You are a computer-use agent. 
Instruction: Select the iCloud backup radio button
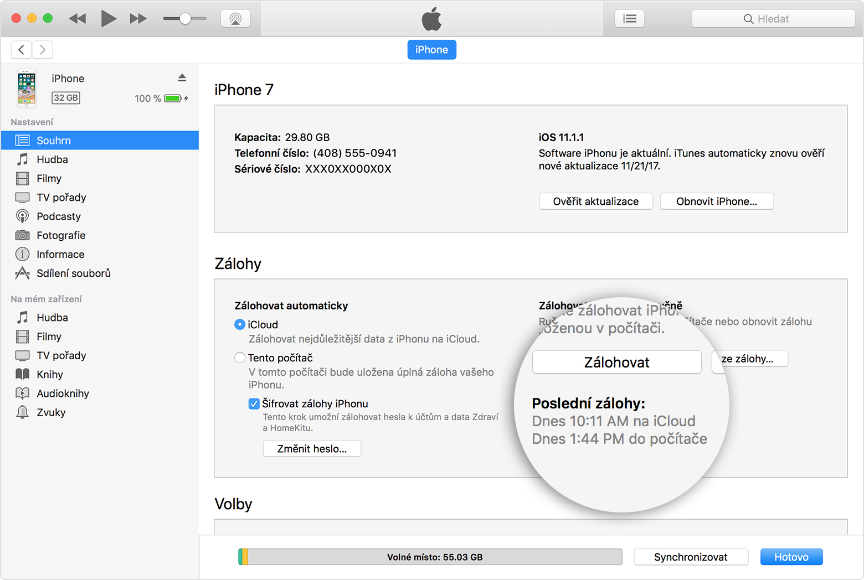[x=240, y=325]
